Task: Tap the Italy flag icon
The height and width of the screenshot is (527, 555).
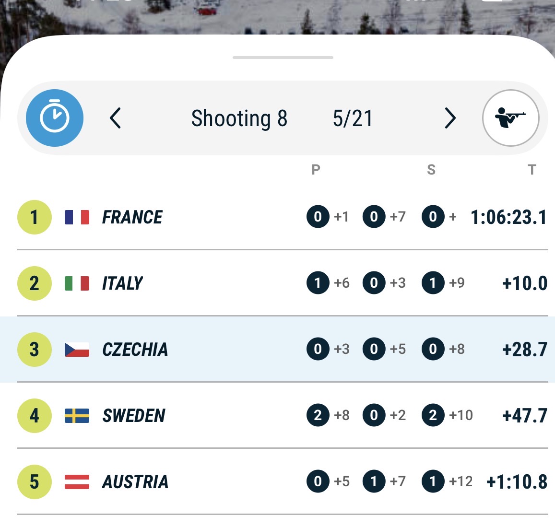Action: click(77, 283)
